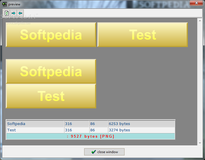Click the close window button

104,152
